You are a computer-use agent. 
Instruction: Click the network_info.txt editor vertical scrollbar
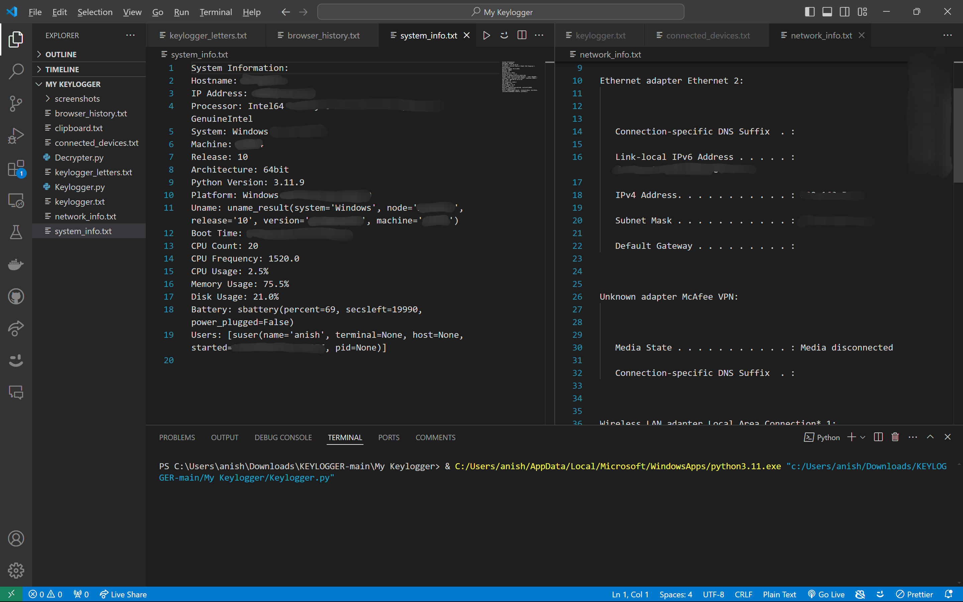(958, 135)
